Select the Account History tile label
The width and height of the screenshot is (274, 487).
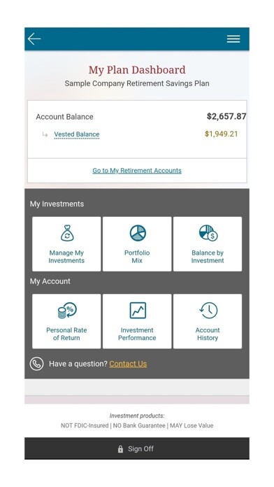[x=208, y=334]
